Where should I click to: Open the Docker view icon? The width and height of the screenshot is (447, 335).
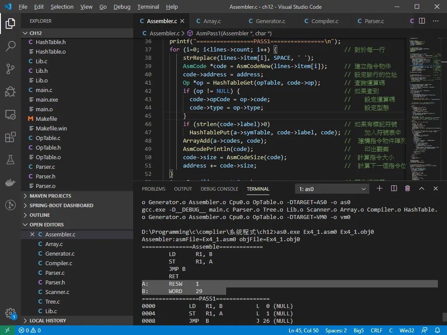pyautogui.click(x=10, y=182)
